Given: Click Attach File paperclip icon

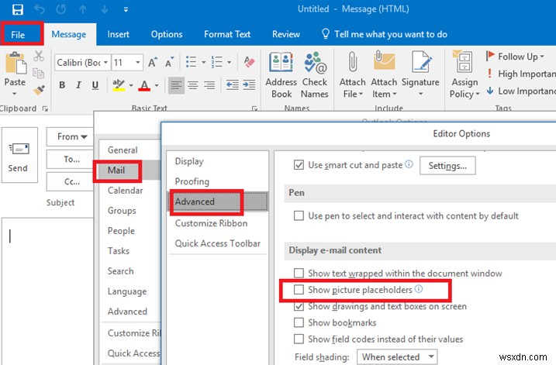Looking at the screenshot, I should (353, 62).
